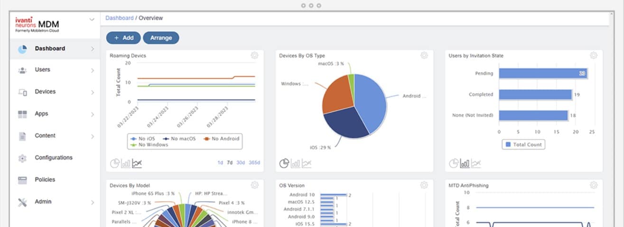Expand Users submenu chevron
The height and width of the screenshot is (227, 624).
click(x=92, y=71)
